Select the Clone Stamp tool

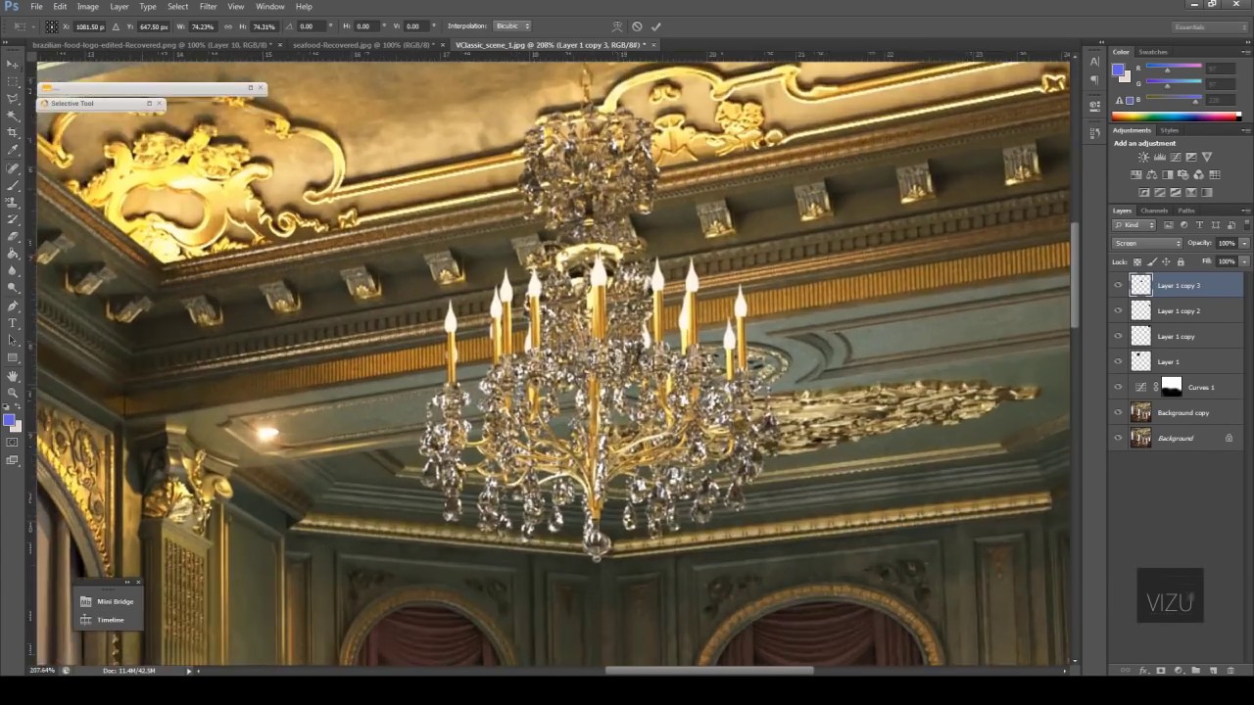point(13,202)
